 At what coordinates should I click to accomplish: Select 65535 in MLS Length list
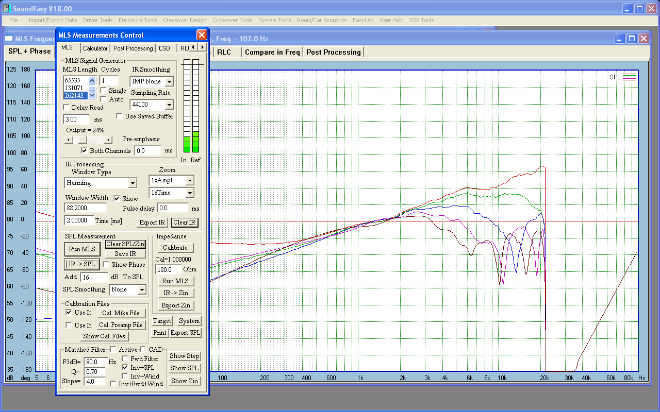point(75,80)
